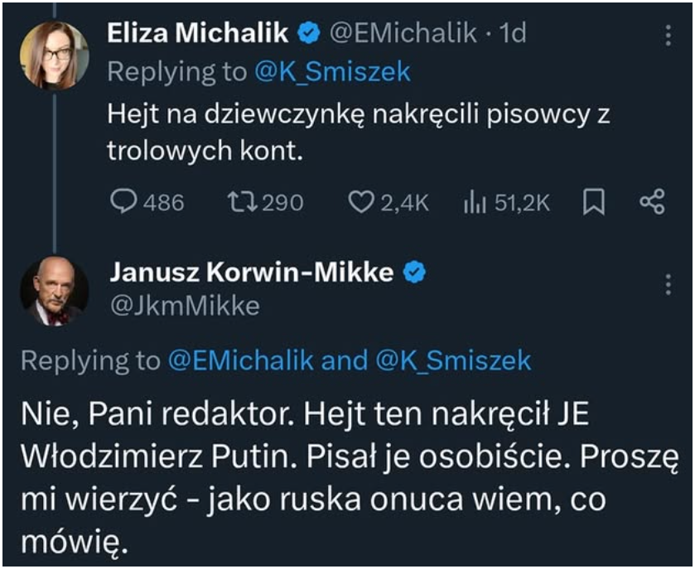Open @K_Smiszek mention in Korwin-Mikke's reply line
This screenshot has height=569, width=695.
(x=453, y=360)
